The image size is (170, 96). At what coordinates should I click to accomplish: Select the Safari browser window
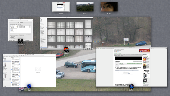point(132,67)
